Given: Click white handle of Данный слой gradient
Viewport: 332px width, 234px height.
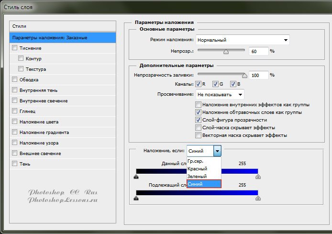Looking at the screenshot, I should 258,177.
